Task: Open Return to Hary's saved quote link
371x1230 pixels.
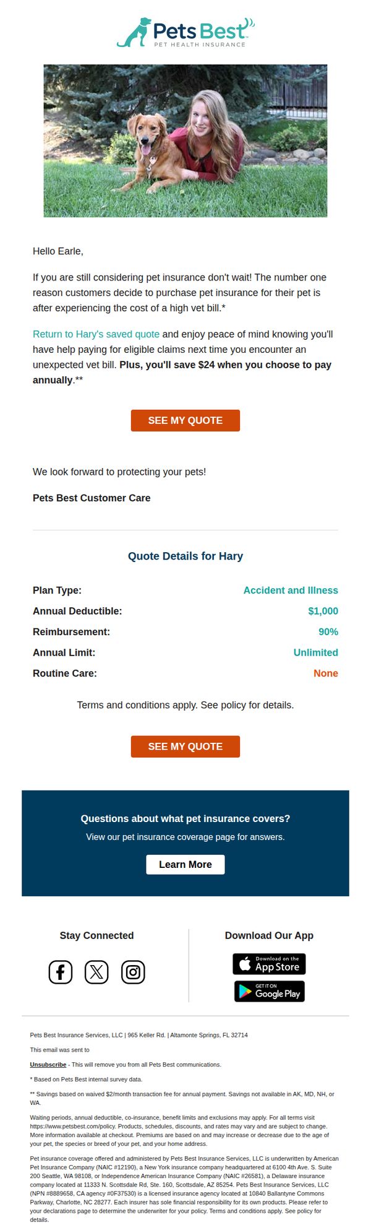Action: (x=96, y=334)
